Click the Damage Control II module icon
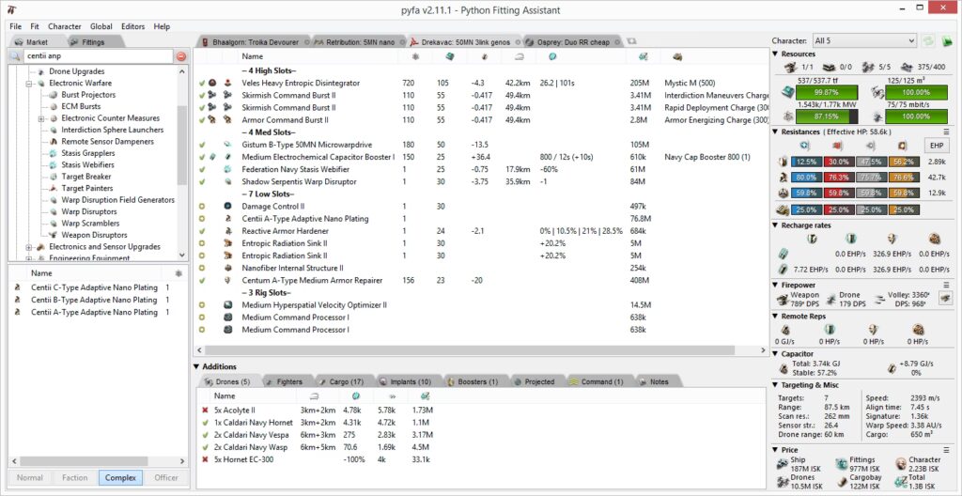Screen dimensions: 962x496 pos(228,206)
